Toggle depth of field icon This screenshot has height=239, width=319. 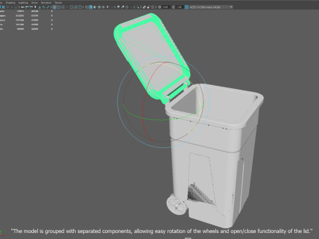click(131, 7)
